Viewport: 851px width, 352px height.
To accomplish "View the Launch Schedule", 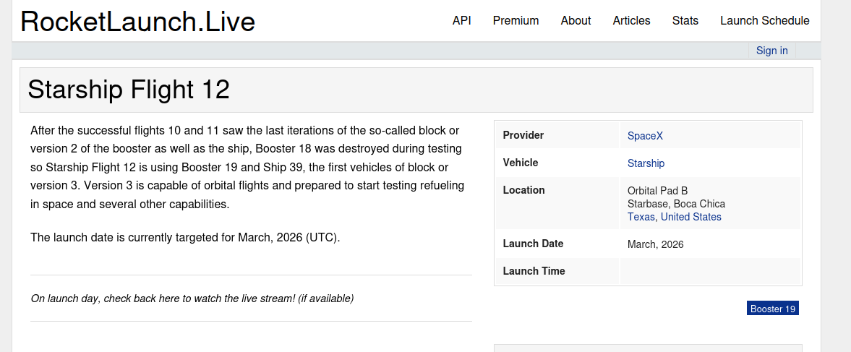I will click(764, 21).
